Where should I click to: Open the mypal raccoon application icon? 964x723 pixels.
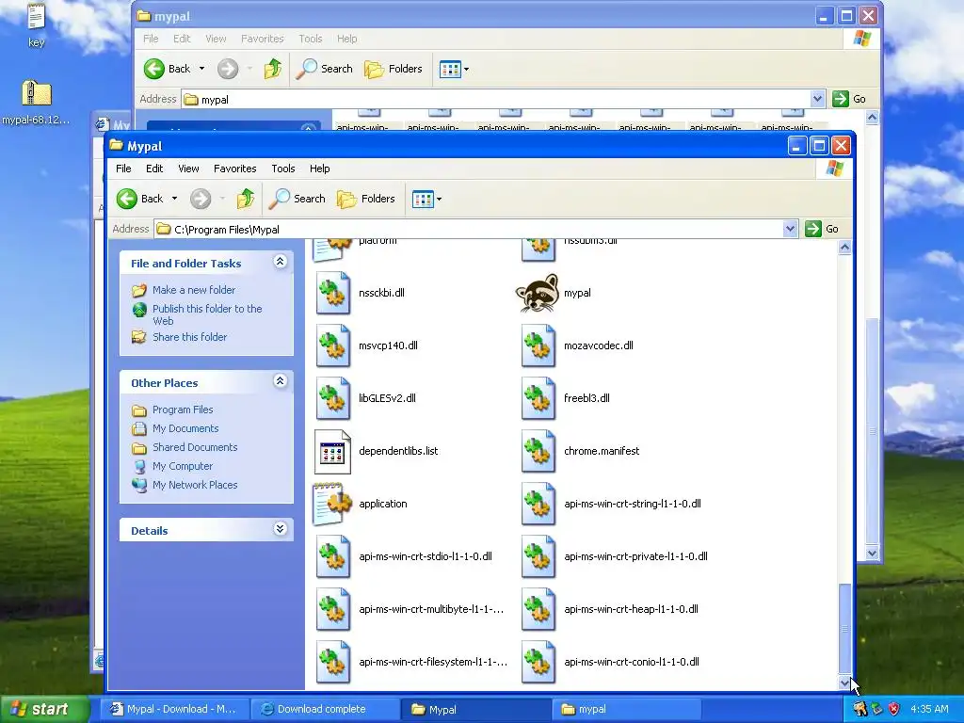538,294
